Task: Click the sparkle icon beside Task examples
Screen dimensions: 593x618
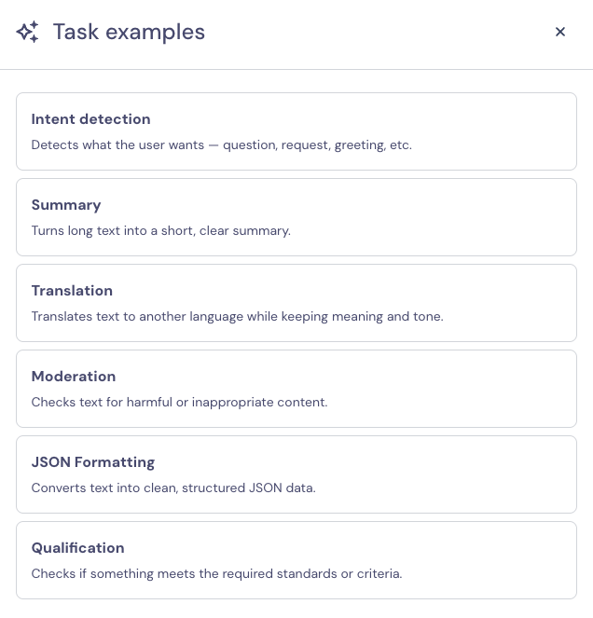Action: pos(28,33)
